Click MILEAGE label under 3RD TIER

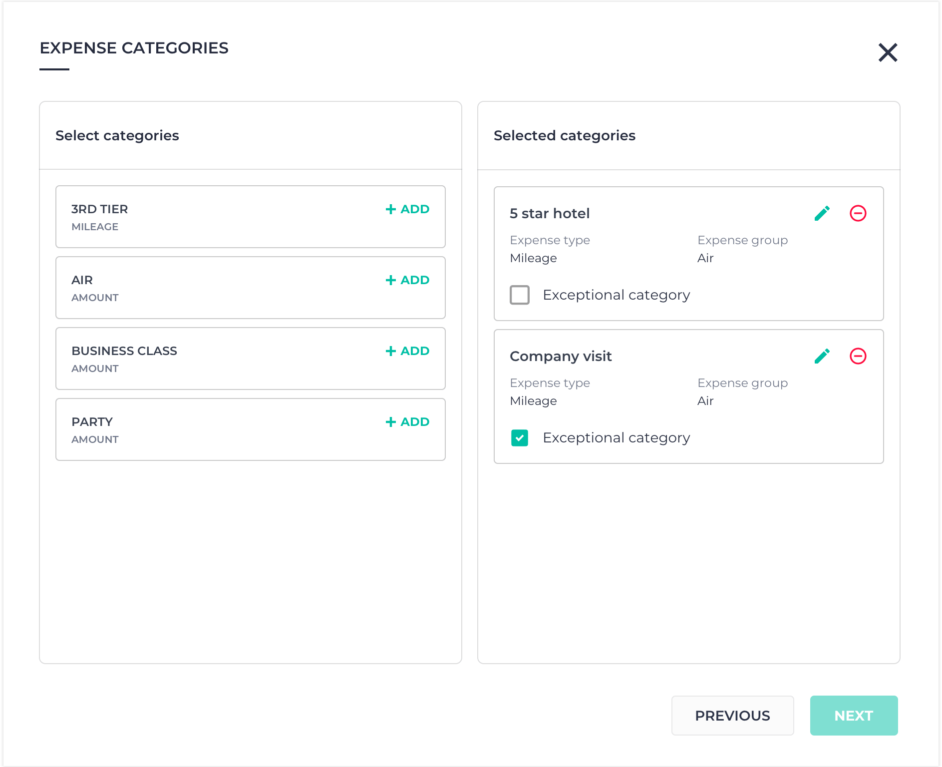point(95,227)
